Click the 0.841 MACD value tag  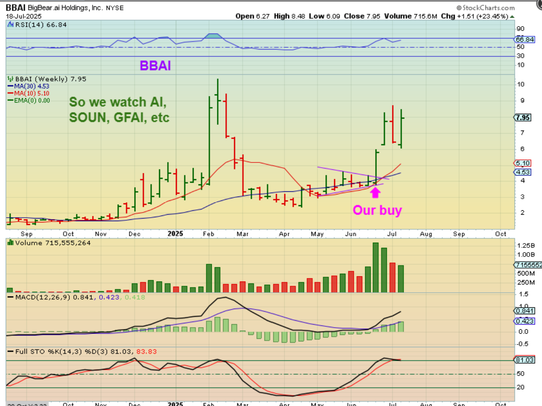(x=525, y=311)
